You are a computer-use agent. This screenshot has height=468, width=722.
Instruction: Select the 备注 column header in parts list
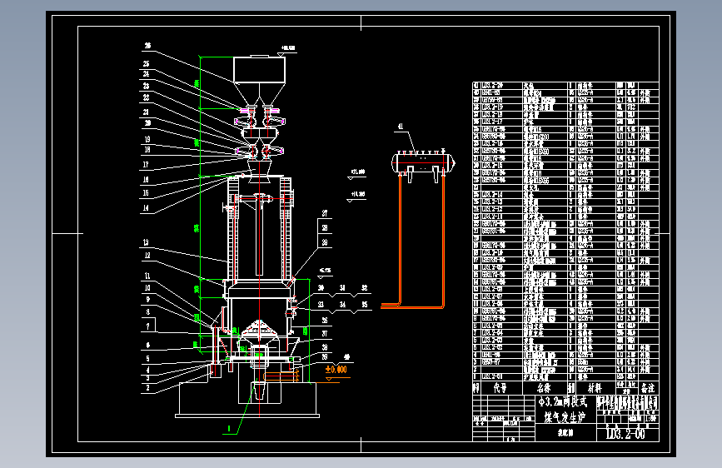tap(648, 388)
